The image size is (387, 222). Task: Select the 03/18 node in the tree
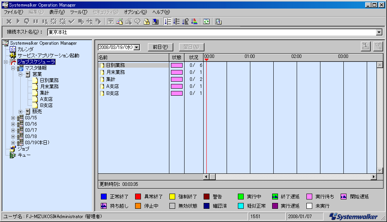click(x=31, y=136)
